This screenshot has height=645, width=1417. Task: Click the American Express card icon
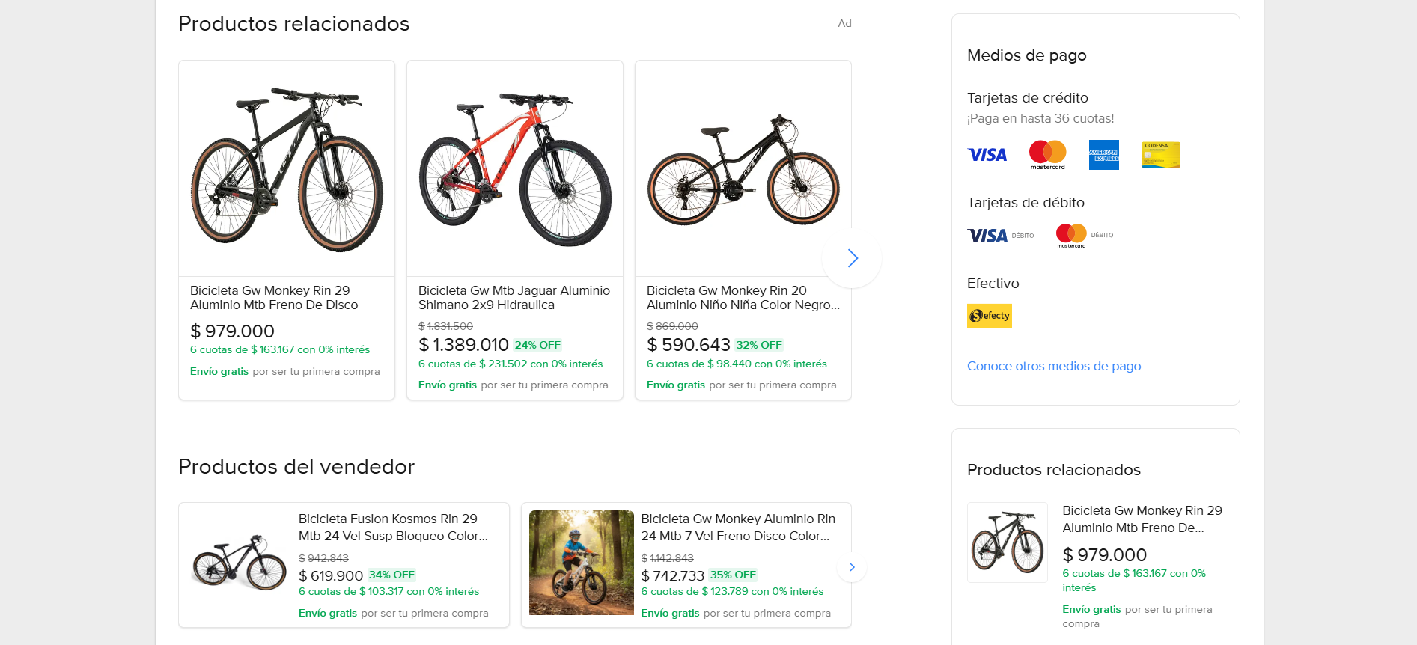click(x=1104, y=155)
